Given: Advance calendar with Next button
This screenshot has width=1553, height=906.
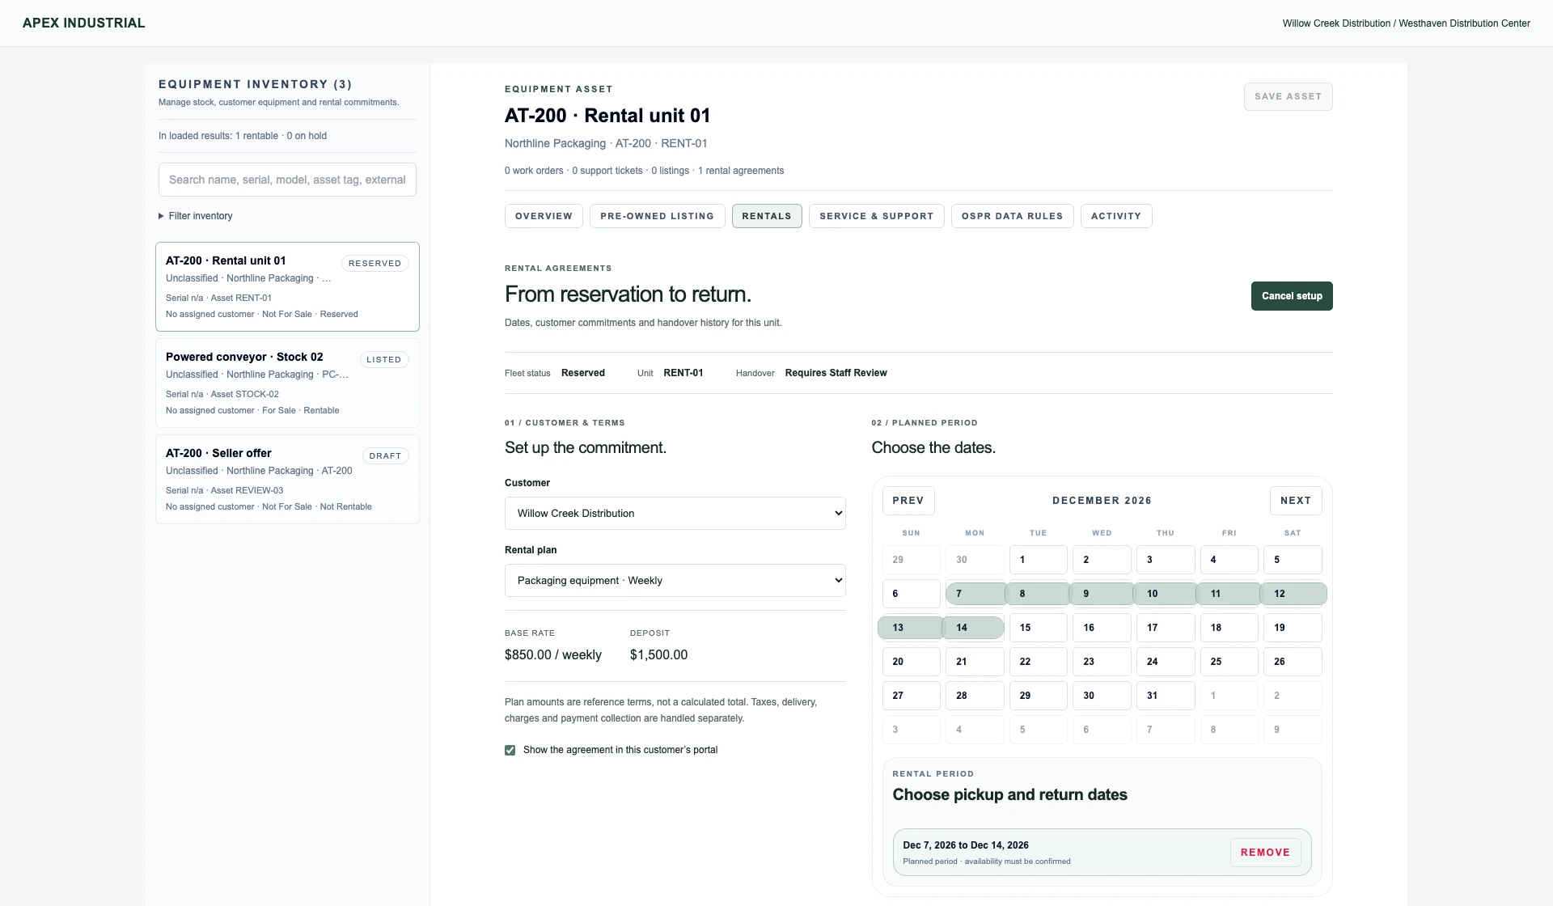Looking at the screenshot, I should [1296, 501].
